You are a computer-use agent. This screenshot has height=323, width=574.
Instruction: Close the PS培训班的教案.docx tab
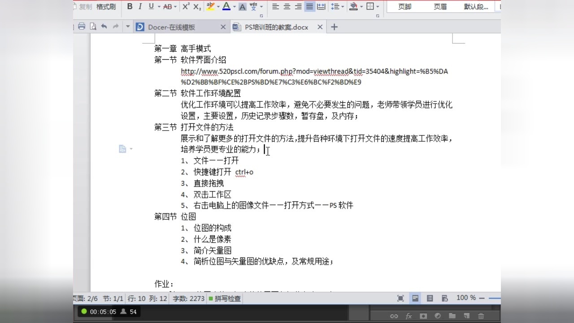[320, 27]
